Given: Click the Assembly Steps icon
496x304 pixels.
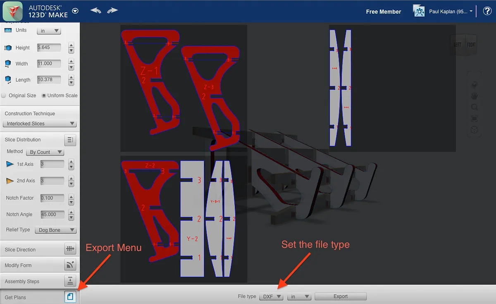Looking at the screenshot, I should (x=70, y=281).
